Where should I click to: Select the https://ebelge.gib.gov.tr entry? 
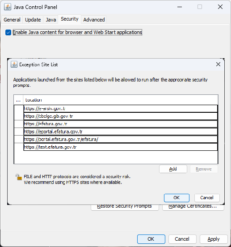point(121,116)
